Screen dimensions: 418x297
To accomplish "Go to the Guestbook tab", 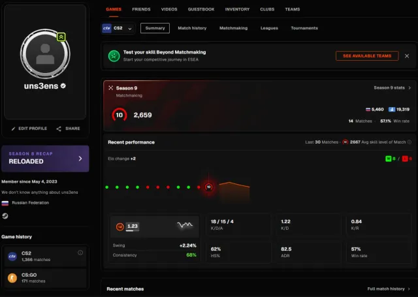I will (201, 9).
